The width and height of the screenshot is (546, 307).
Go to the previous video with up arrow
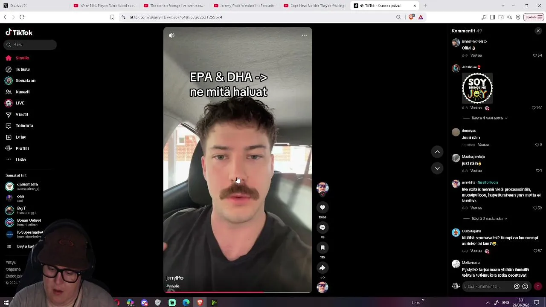tap(437, 152)
